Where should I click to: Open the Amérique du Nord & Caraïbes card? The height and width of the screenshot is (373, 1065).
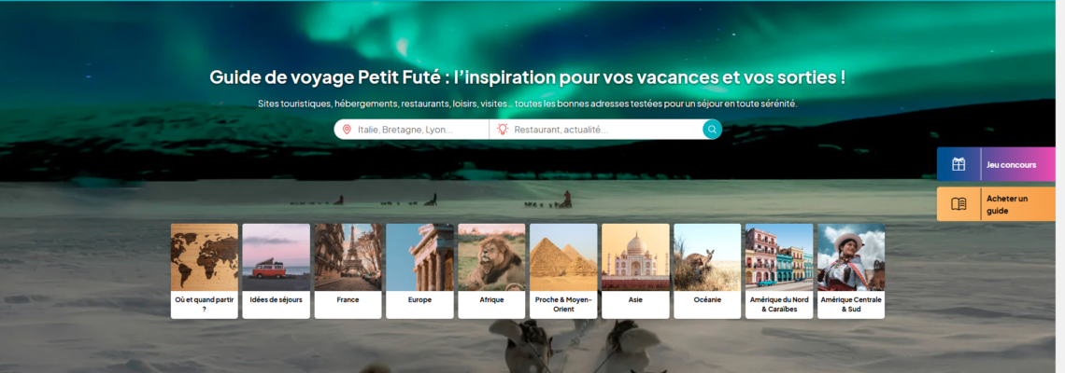tap(779, 271)
